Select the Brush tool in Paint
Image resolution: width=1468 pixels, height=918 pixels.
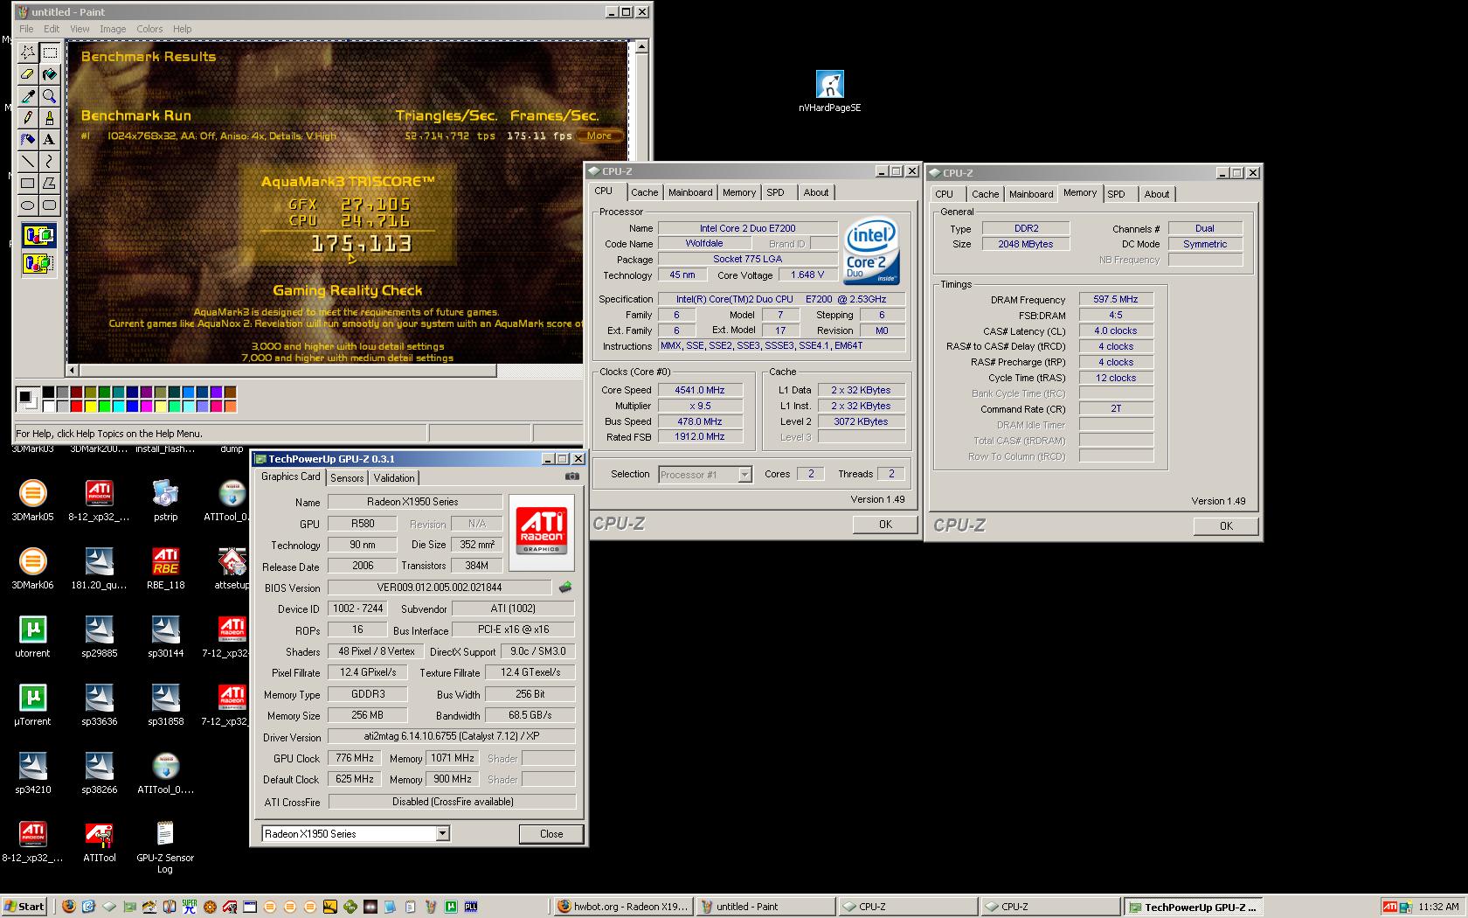50,117
